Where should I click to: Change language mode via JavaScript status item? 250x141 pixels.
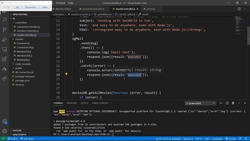coord(217,139)
